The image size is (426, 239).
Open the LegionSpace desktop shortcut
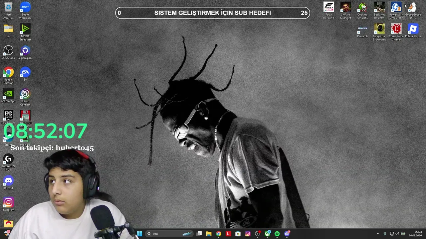click(25, 52)
